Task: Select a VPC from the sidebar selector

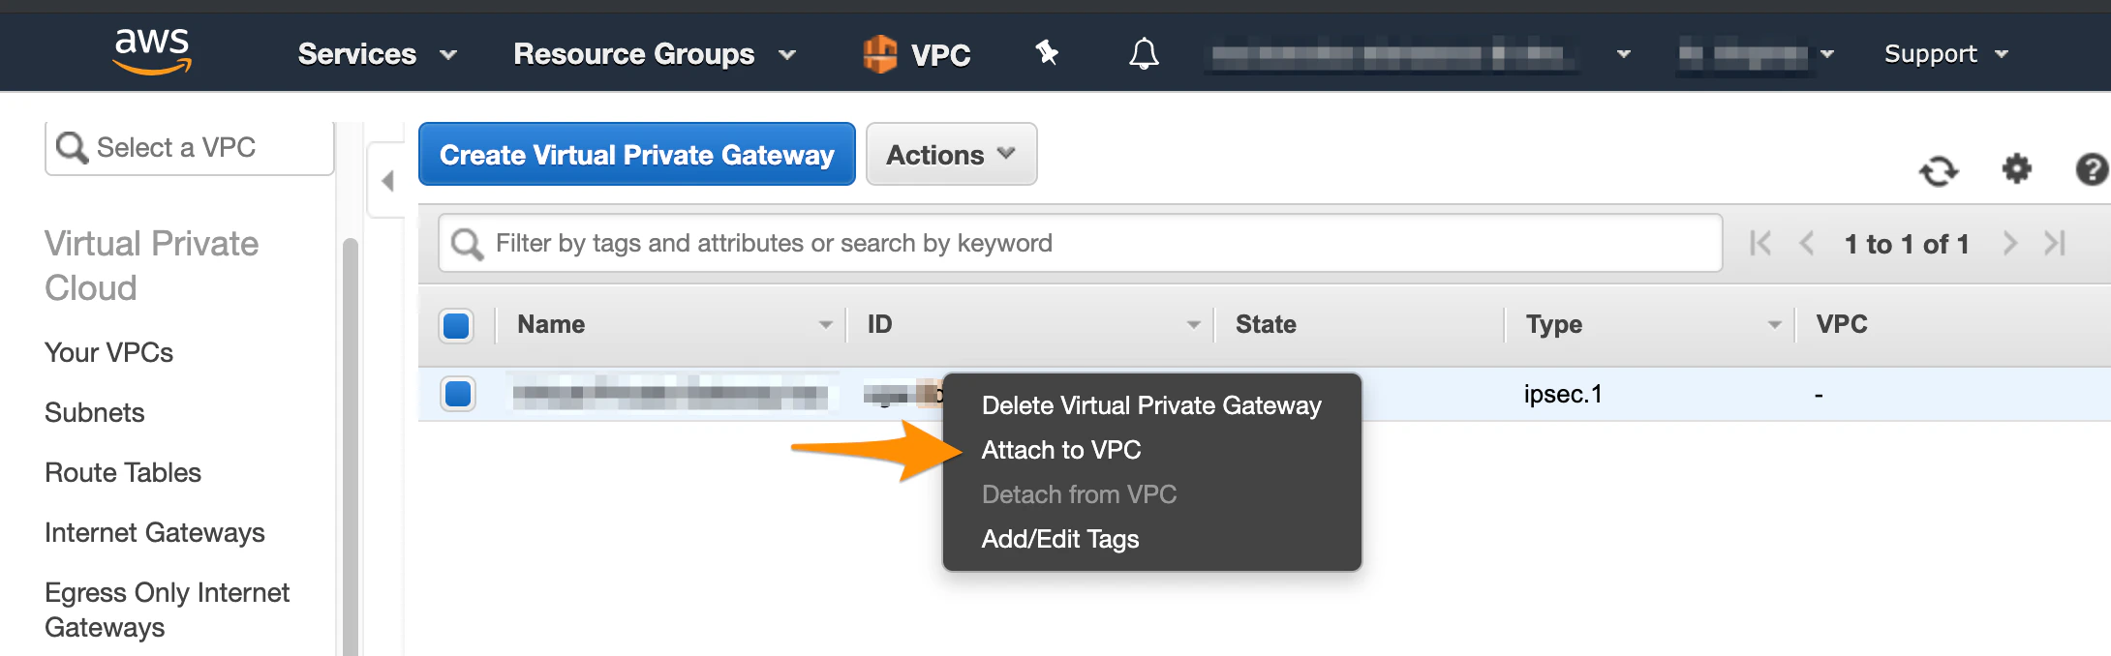Action: [190, 146]
